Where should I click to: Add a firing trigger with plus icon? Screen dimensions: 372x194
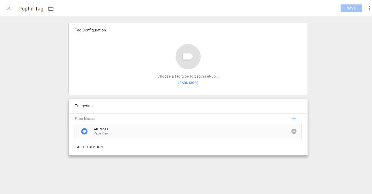click(294, 119)
